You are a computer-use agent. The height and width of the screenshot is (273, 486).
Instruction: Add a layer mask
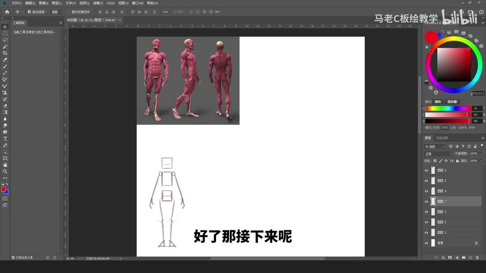point(450,257)
